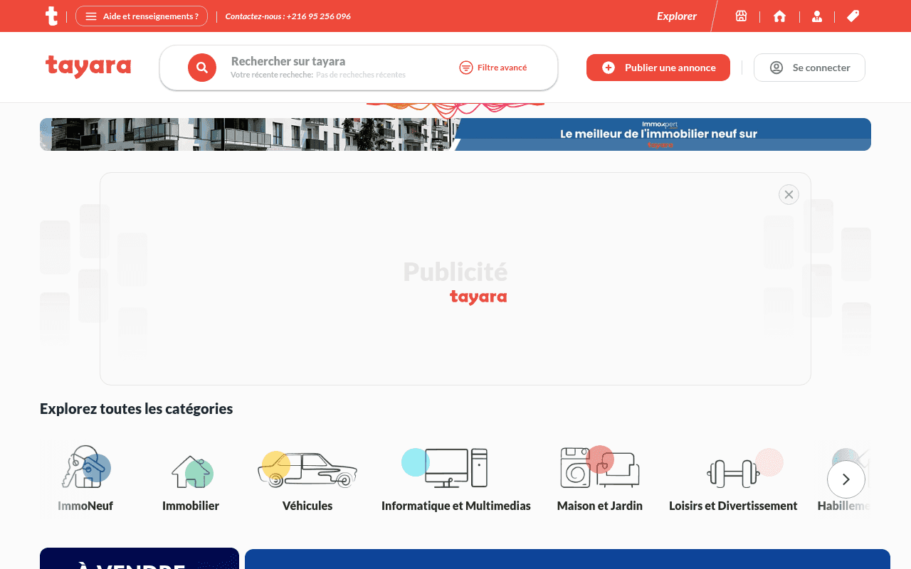Click the ImmoNeuf keys icon
This screenshot has width=911, height=569.
point(85,469)
